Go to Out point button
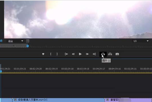The height and width of the screenshot is (102, 152). 94,54
